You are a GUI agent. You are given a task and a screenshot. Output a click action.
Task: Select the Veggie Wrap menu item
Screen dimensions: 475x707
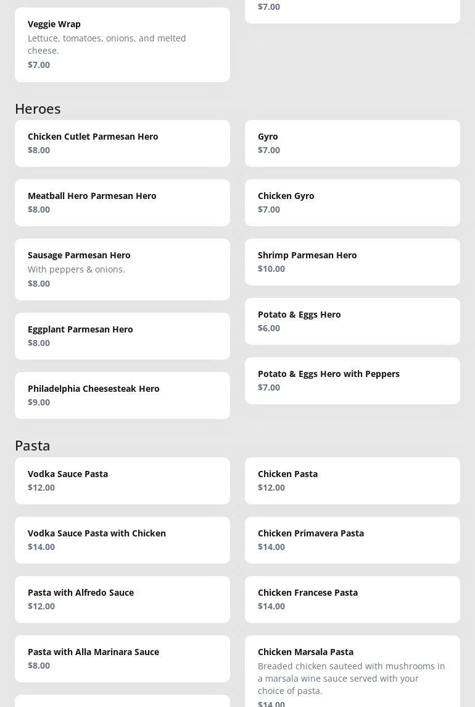coord(122,44)
